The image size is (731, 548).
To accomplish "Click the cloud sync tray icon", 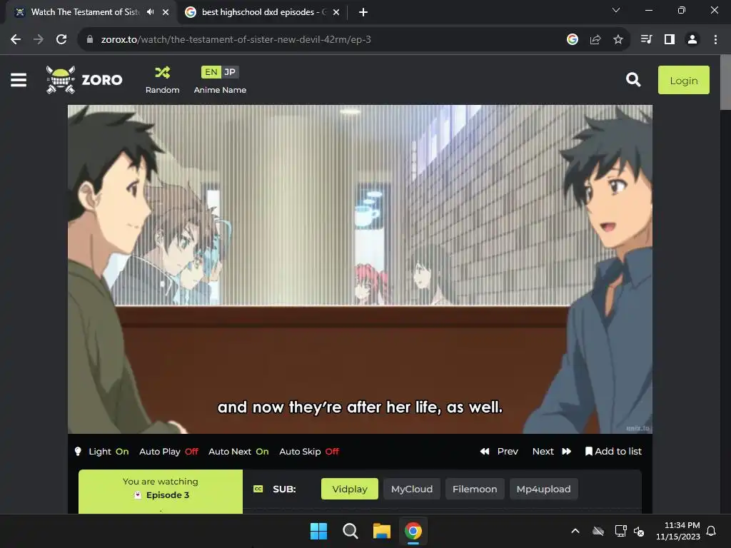I will pyautogui.click(x=598, y=531).
